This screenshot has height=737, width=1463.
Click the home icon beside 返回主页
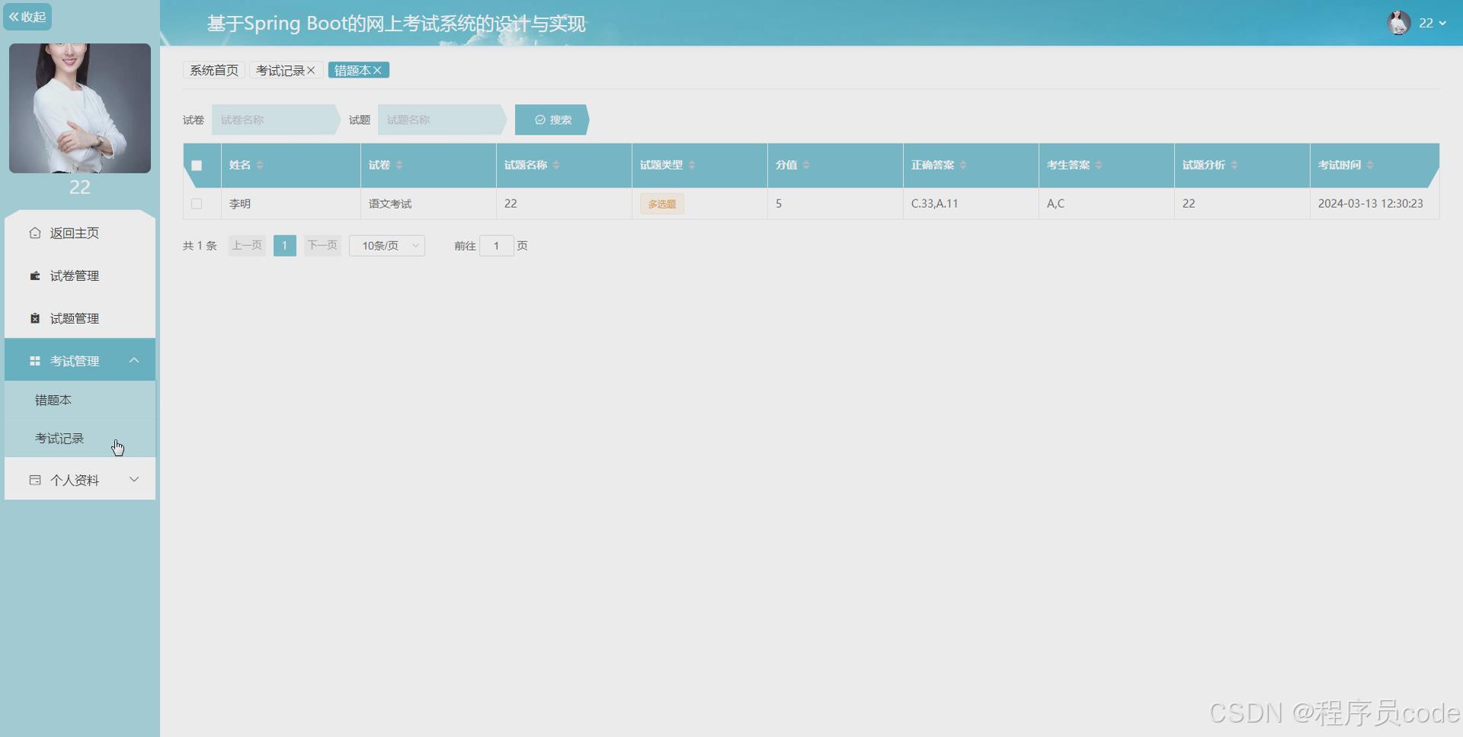pyautogui.click(x=35, y=233)
